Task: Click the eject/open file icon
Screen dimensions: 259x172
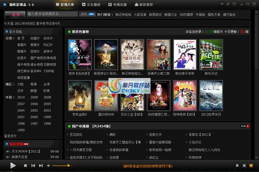Action: click(238, 166)
